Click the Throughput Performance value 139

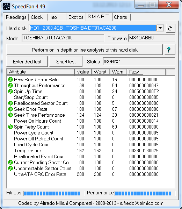(x=80, y=85)
